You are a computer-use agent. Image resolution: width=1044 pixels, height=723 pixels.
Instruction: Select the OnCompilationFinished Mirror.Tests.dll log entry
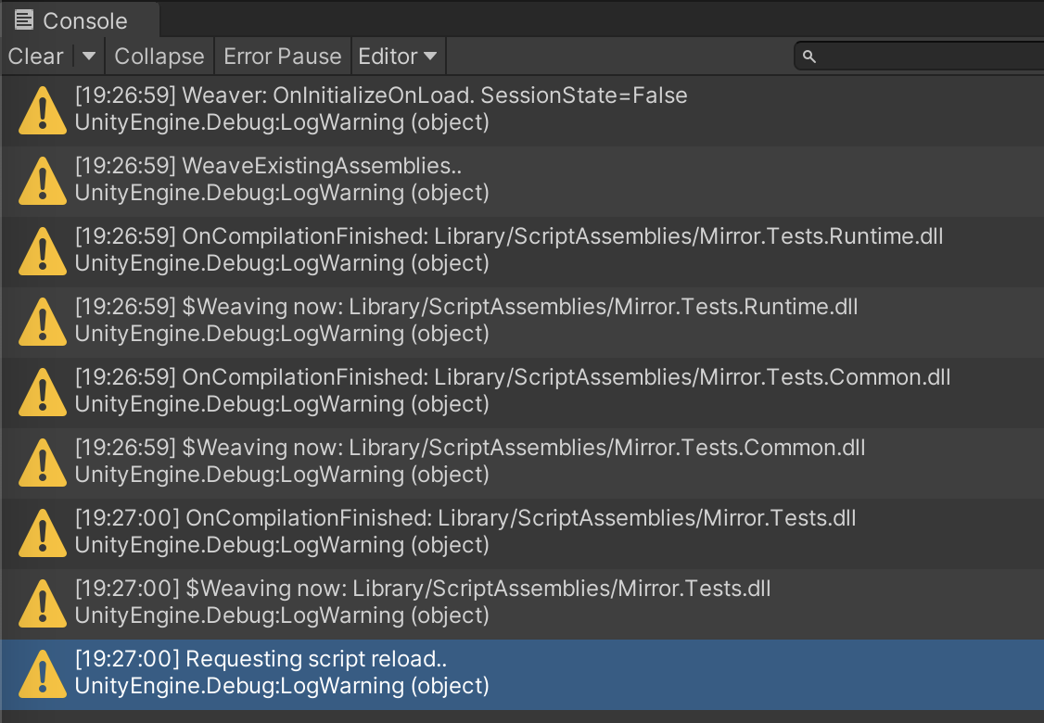pos(371,531)
